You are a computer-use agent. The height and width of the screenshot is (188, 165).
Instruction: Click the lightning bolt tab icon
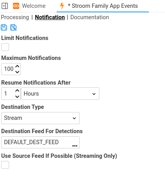(62, 6)
